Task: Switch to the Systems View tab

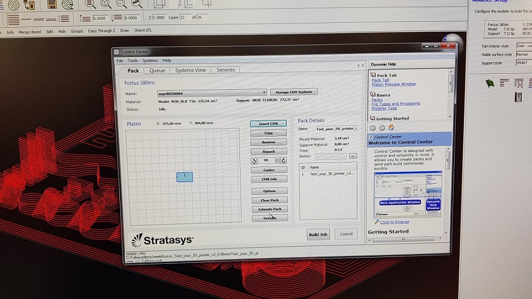Action: pyautogui.click(x=190, y=70)
